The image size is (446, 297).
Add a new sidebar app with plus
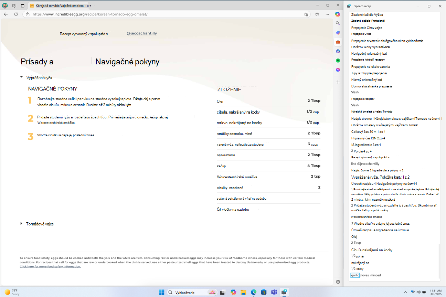(x=338, y=82)
